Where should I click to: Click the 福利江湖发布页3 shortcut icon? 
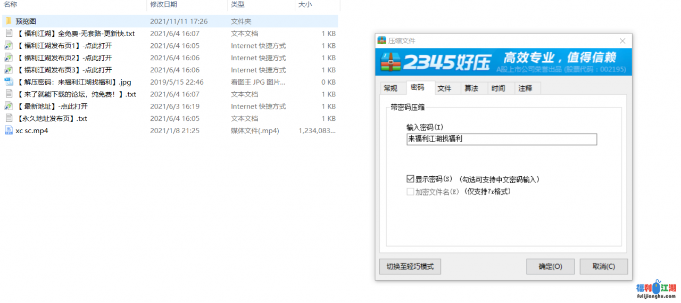click(x=9, y=70)
